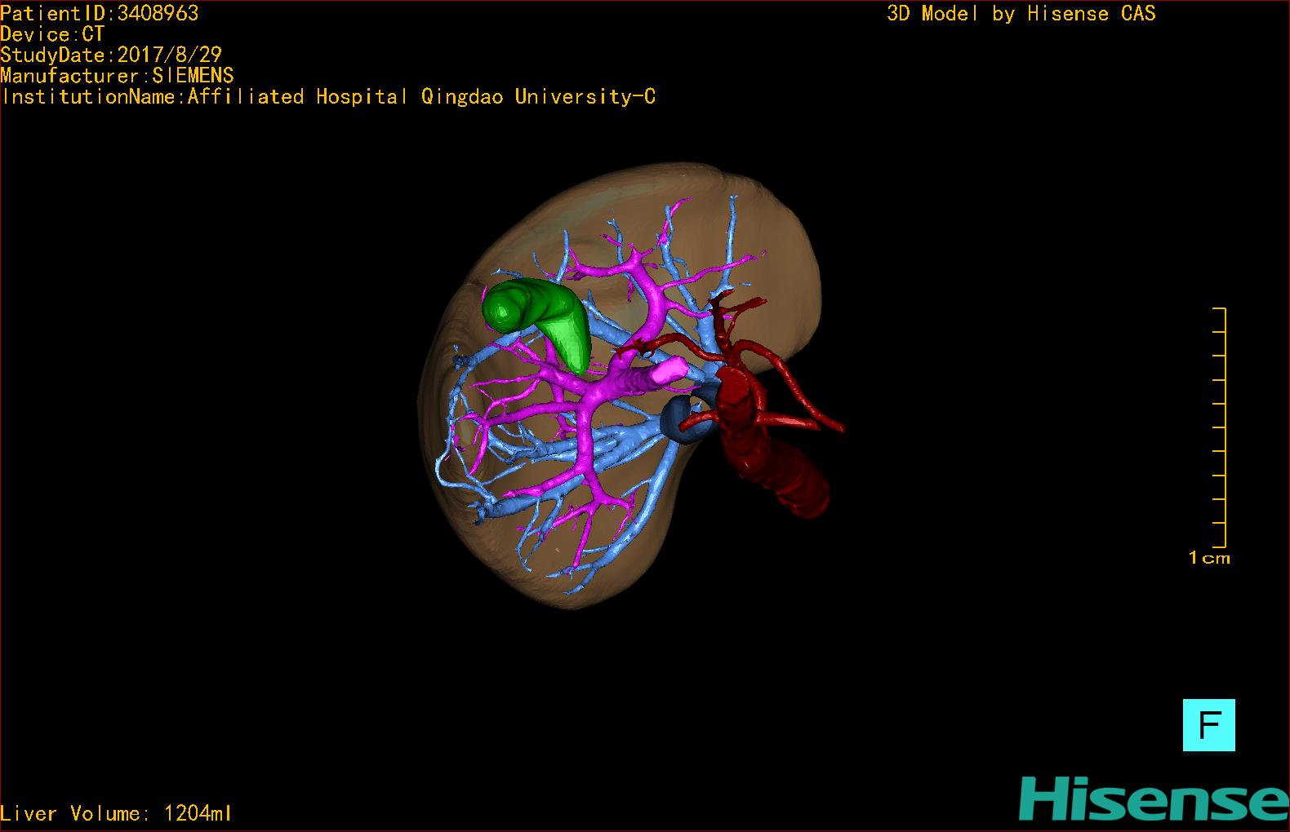1290x832 pixels.
Task: Click the 1cm scale label
Action: pos(1209,558)
